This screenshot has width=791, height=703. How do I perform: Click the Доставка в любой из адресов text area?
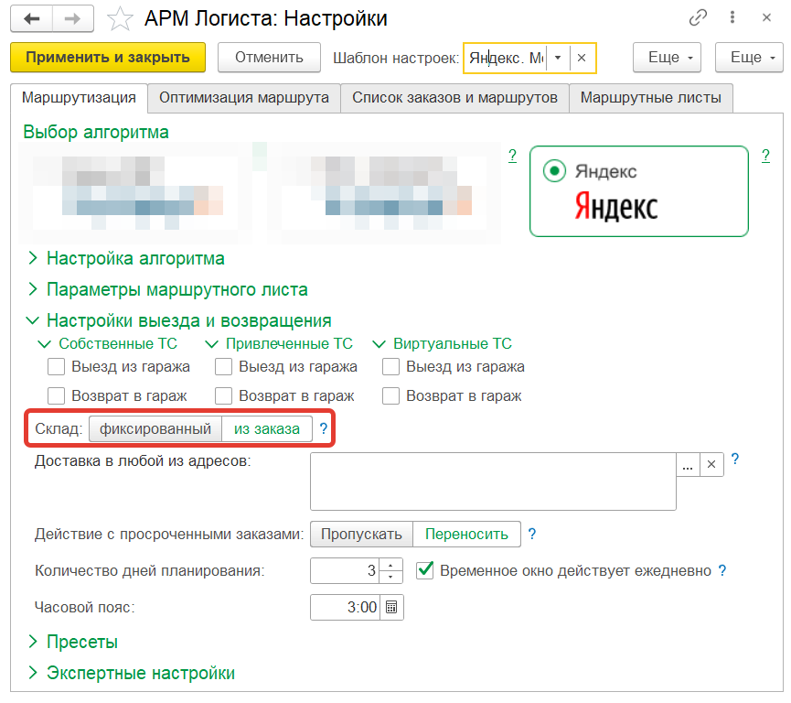coord(493,481)
